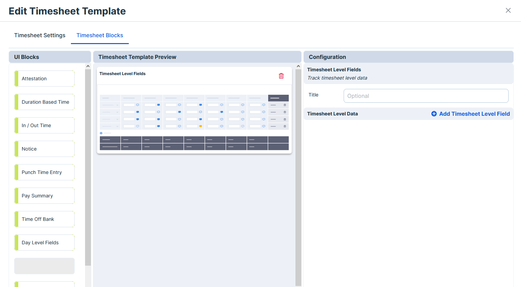Click the UI Blocks list scroll-up arrow

tap(88, 66)
